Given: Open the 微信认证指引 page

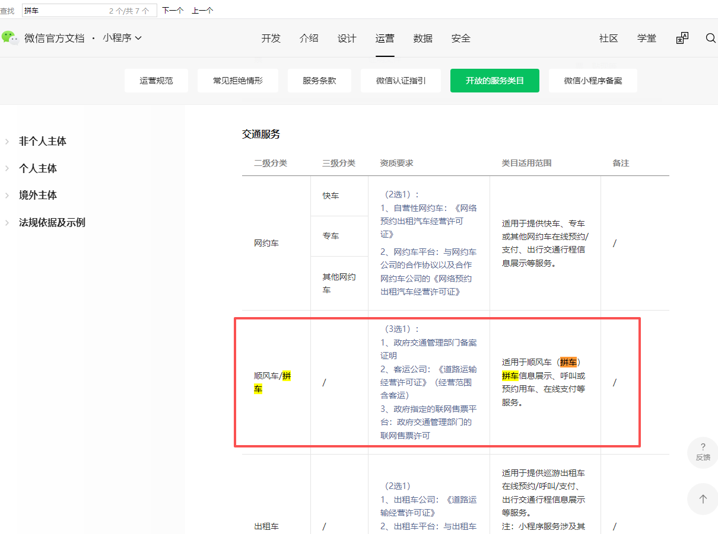Looking at the screenshot, I should (x=401, y=80).
